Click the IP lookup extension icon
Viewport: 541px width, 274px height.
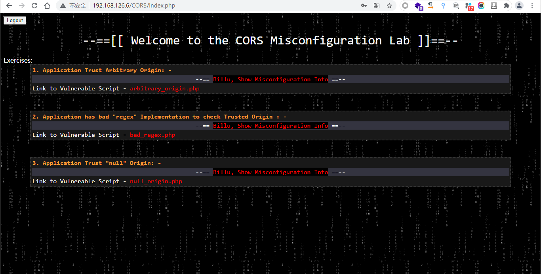point(455,6)
